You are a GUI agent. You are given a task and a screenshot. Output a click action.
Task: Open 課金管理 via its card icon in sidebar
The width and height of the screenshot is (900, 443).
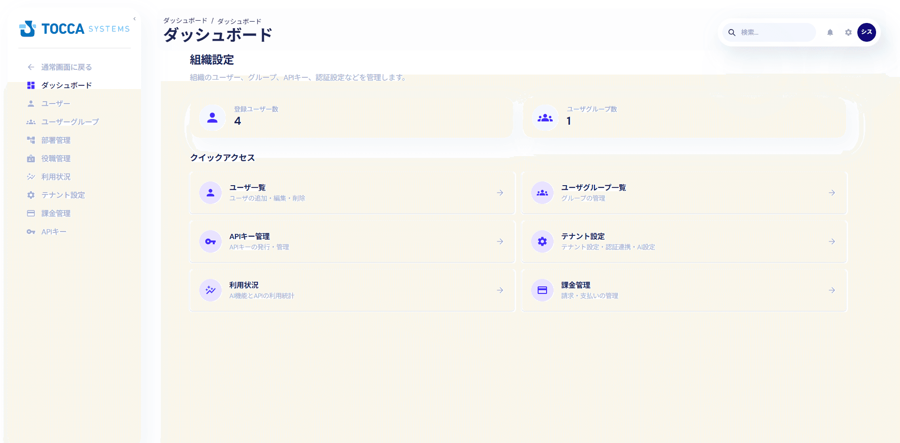[x=31, y=213]
